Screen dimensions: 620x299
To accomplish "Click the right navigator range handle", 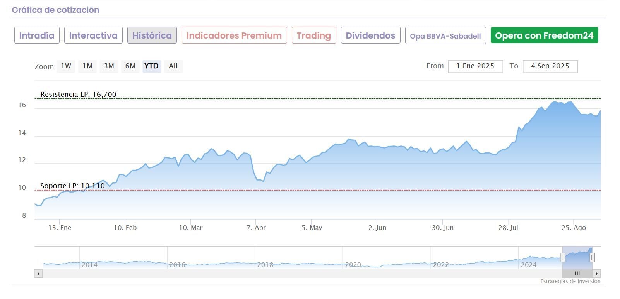I will pyautogui.click(x=592, y=257).
